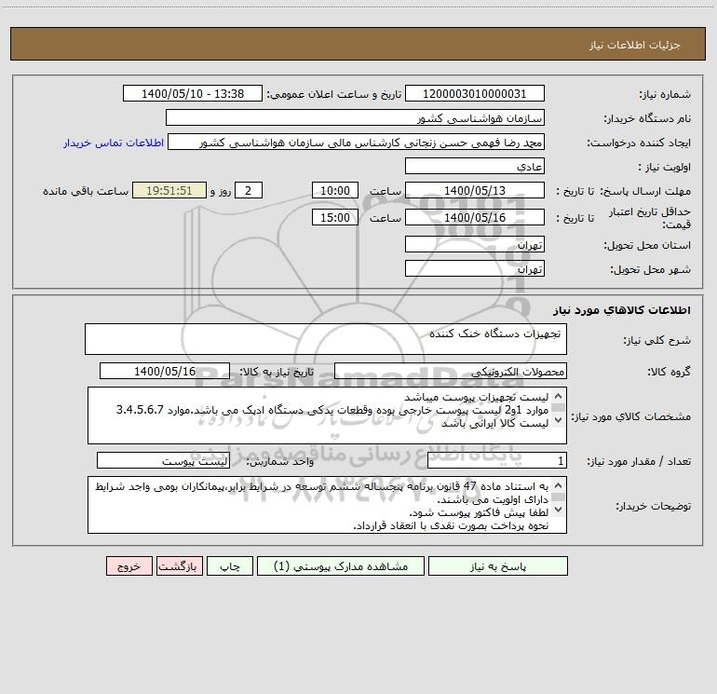Click the شهر محل تحویل field تهران
The height and width of the screenshot is (694, 717).
475,268
